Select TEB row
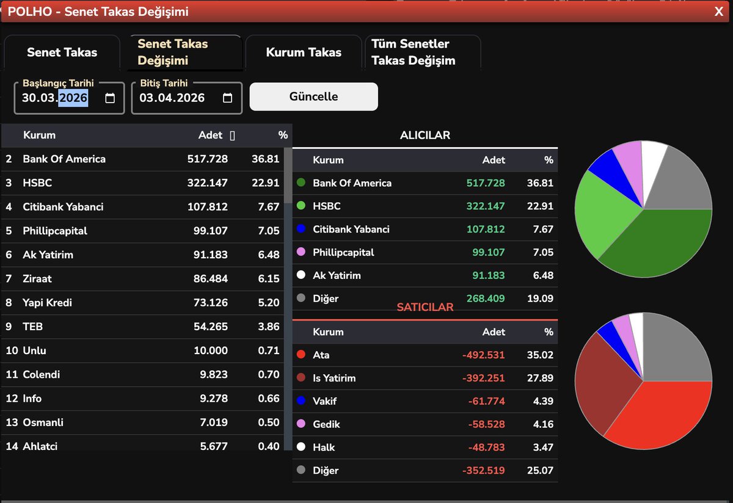 point(142,327)
